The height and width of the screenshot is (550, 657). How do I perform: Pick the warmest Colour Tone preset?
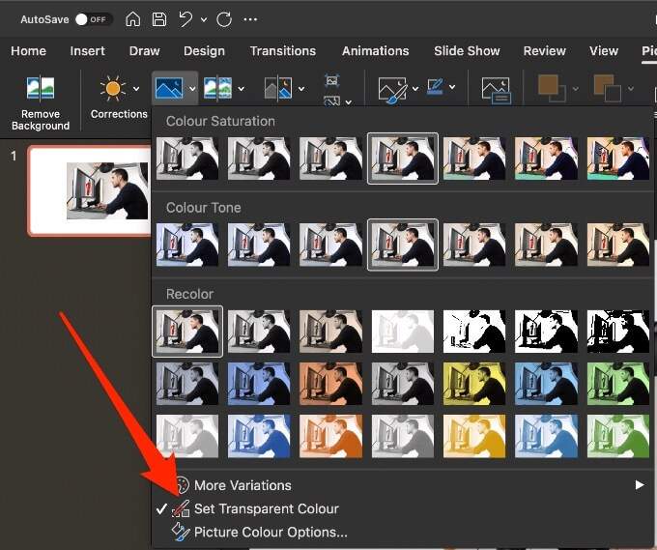[618, 245]
